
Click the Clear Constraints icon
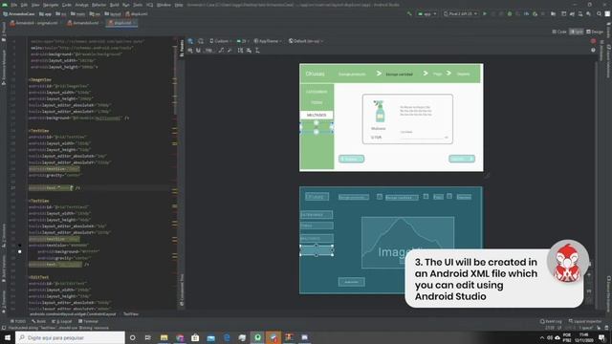point(221,51)
